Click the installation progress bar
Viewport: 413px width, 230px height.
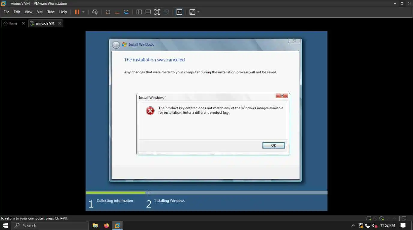tap(206, 193)
